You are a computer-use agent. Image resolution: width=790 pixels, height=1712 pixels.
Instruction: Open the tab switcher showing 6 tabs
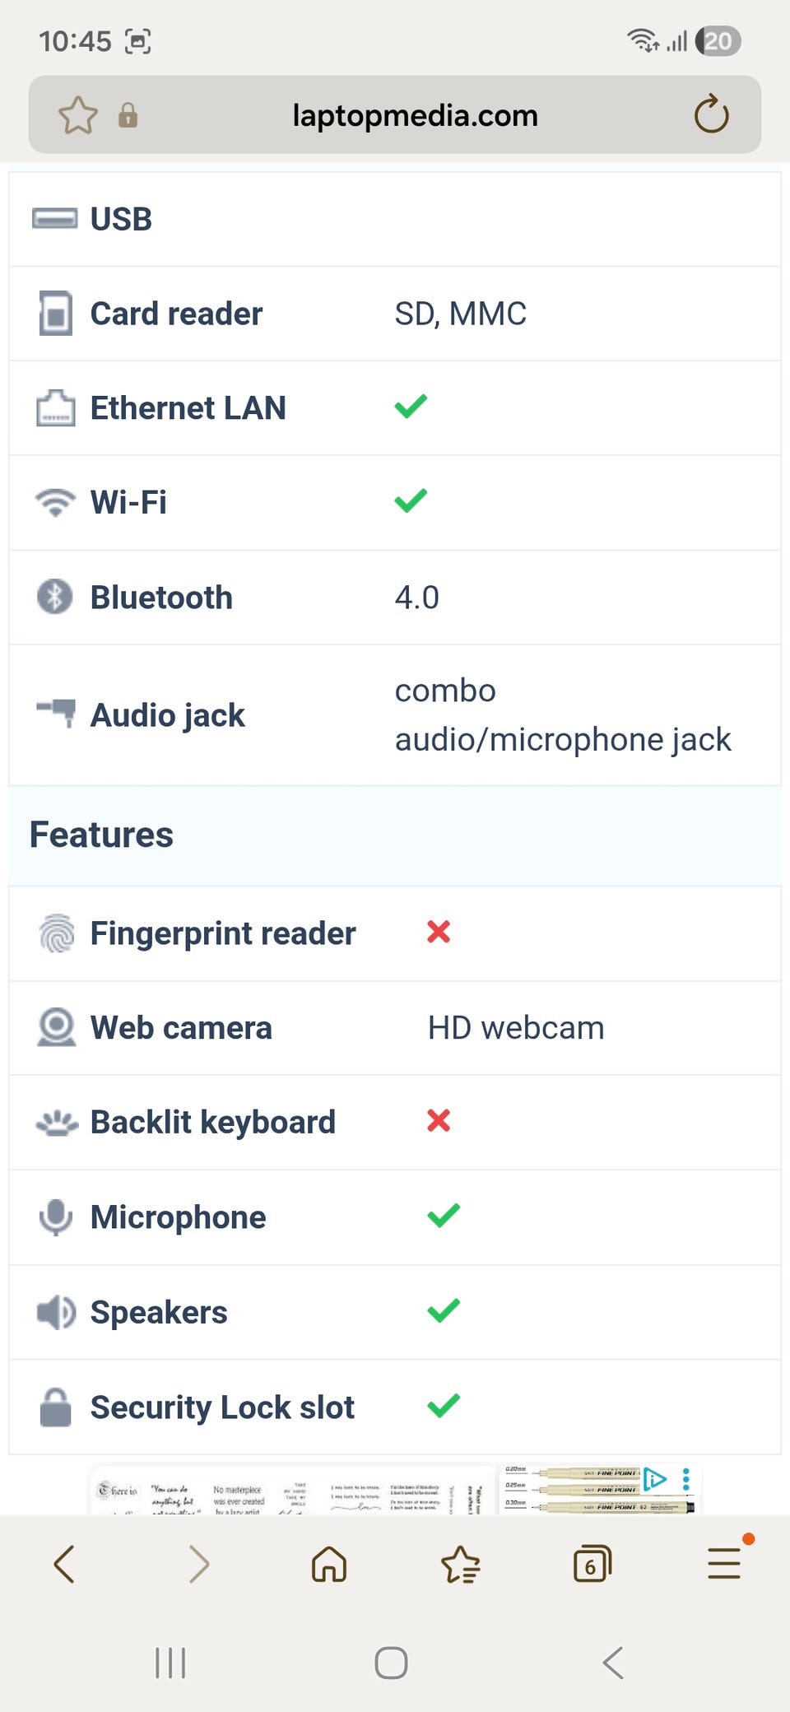point(592,1563)
